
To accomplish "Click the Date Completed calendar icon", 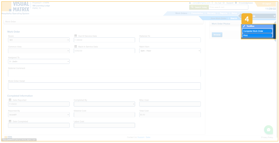I will tap(10, 121).
